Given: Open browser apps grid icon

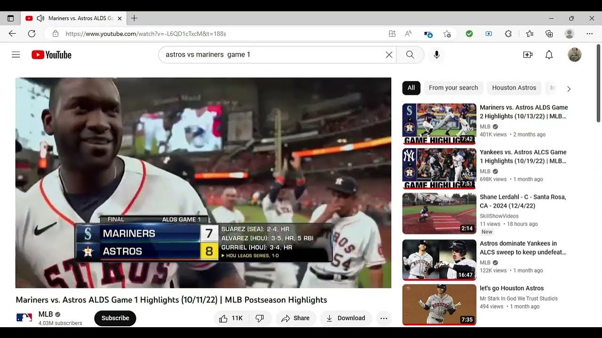Looking at the screenshot, I should 392,34.
